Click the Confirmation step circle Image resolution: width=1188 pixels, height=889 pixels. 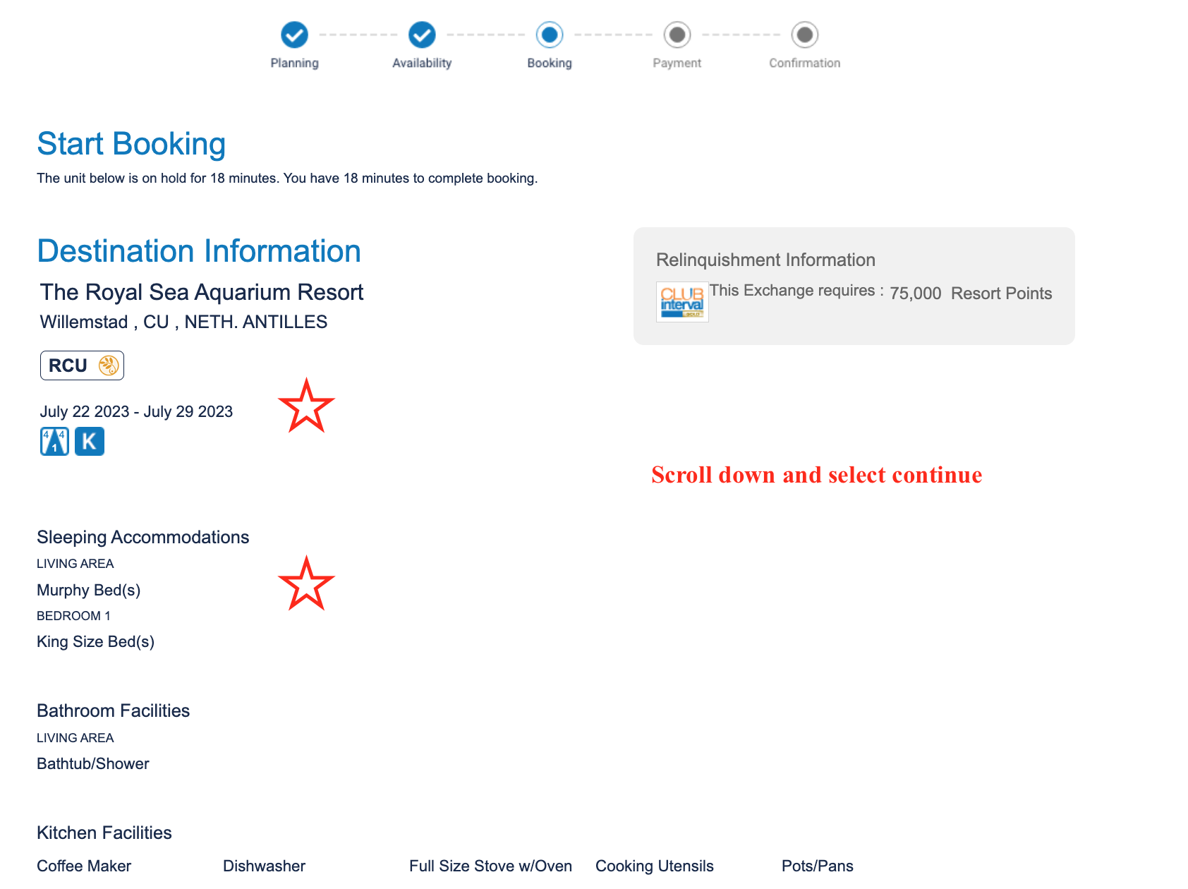(805, 35)
